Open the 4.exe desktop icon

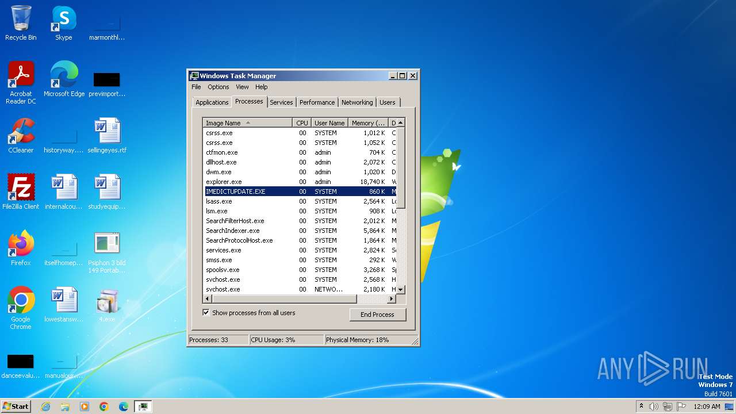(107, 304)
